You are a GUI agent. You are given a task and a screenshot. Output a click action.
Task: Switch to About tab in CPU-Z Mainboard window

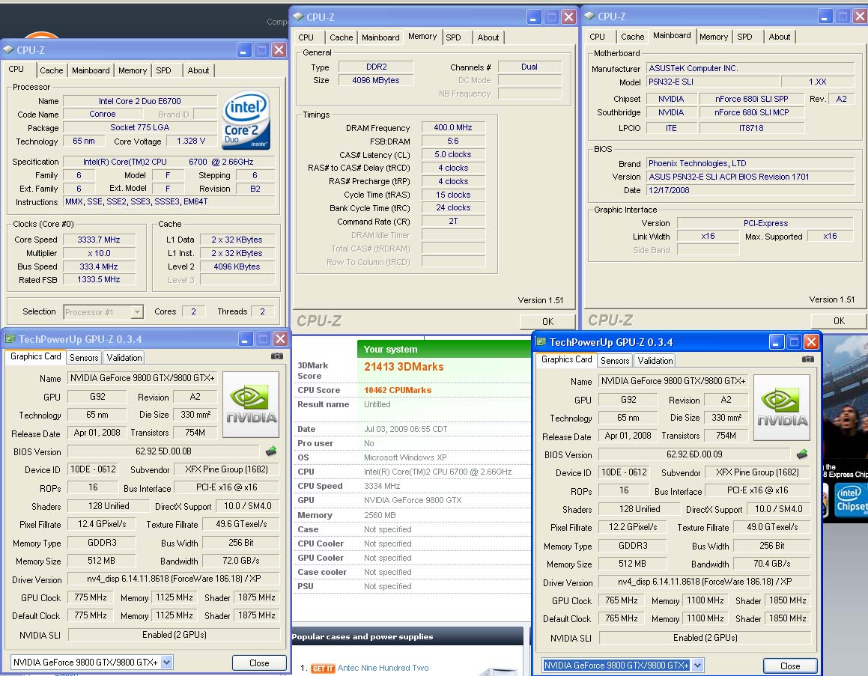pos(779,37)
